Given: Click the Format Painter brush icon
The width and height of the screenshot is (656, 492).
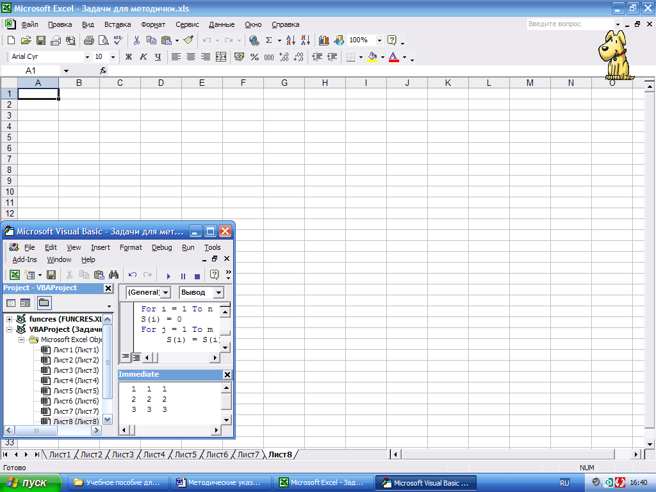Looking at the screenshot, I should coord(189,40).
